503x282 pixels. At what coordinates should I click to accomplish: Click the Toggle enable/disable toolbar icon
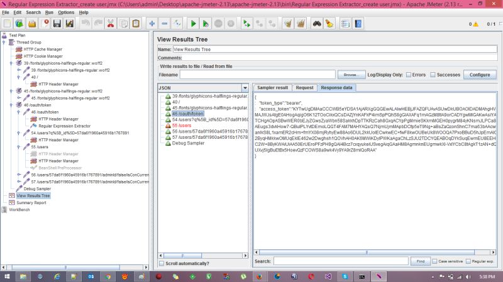(x=177, y=23)
